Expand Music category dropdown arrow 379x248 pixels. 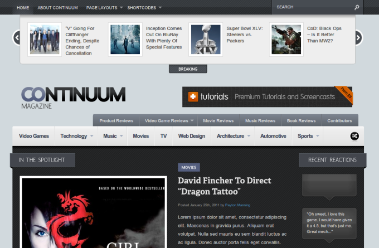click(x=122, y=136)
